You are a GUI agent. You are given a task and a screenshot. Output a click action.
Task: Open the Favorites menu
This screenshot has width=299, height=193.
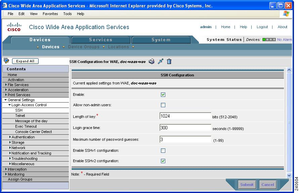click(x=50, y=14)
